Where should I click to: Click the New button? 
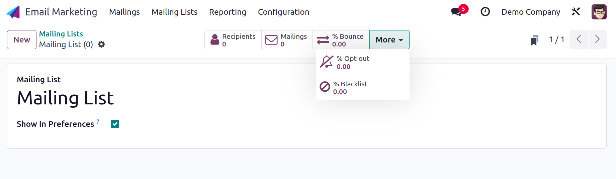[x=22, y=40]
